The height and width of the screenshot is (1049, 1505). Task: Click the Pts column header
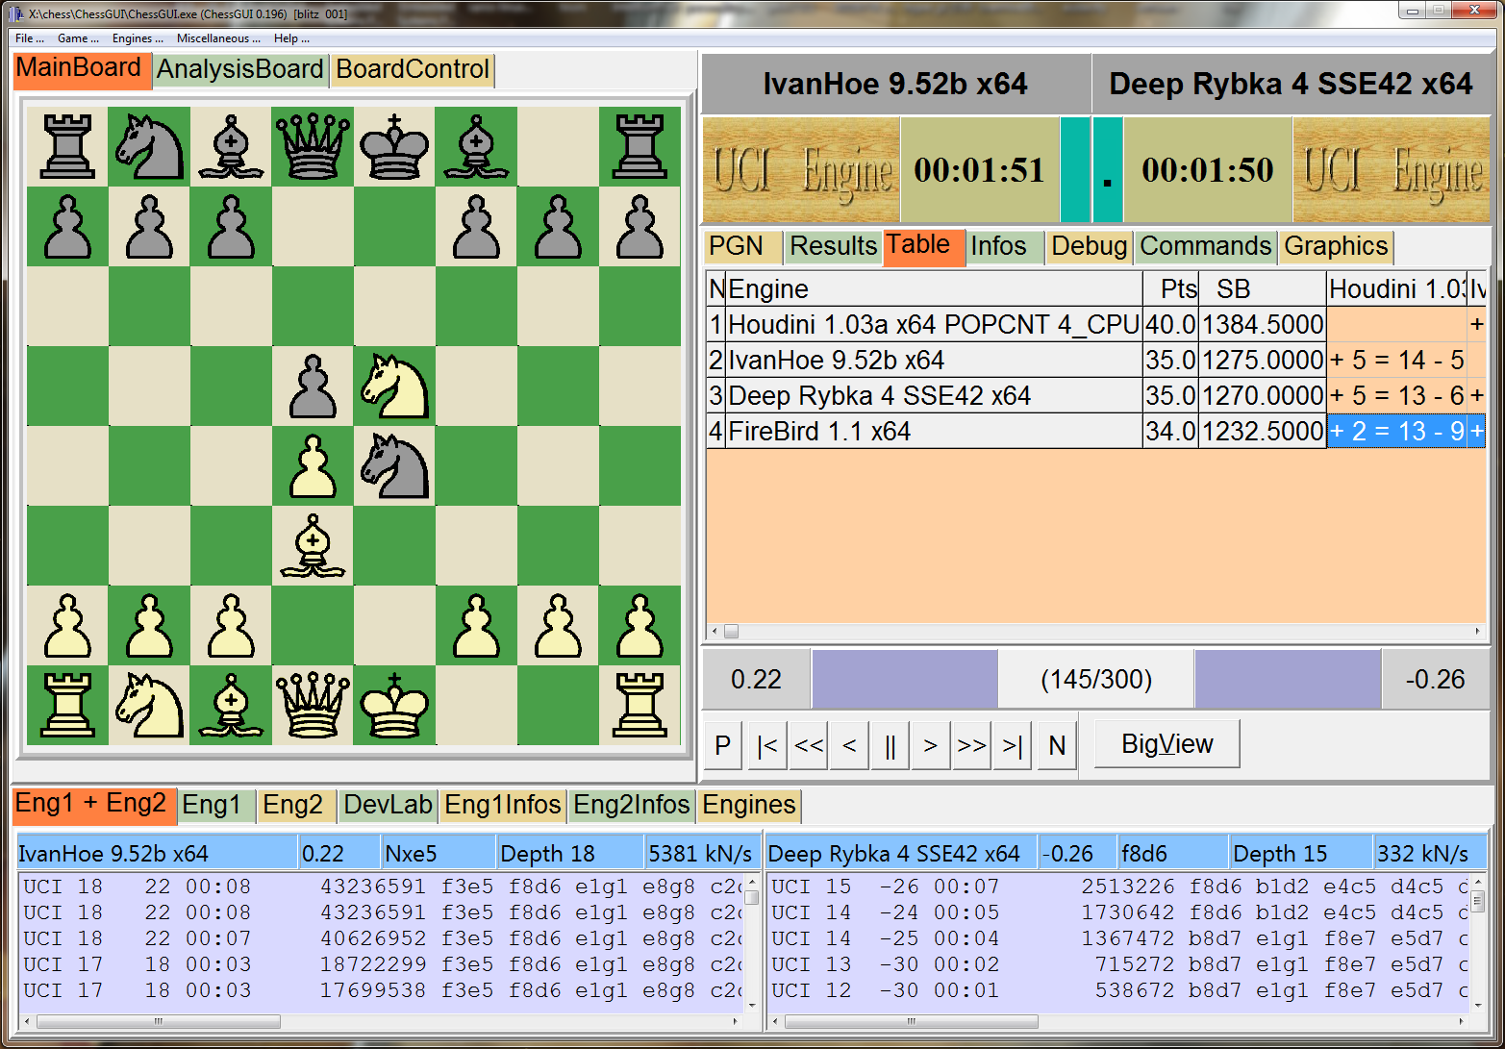(x=1170, y=289)
